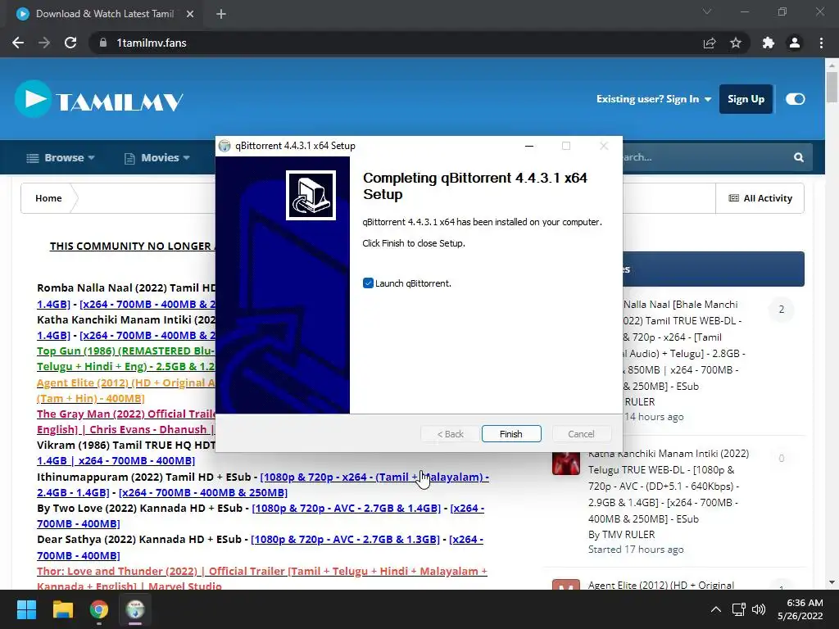Open Chrome's tab search chevron
The height and width of the screenshot is (629, 839).
(707, 11)
